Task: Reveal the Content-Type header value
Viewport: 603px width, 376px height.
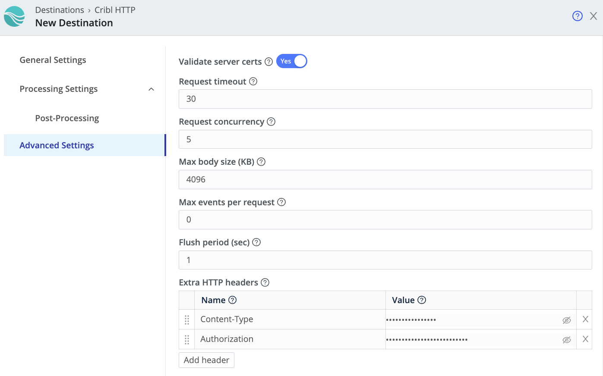Action: (566, 319)
